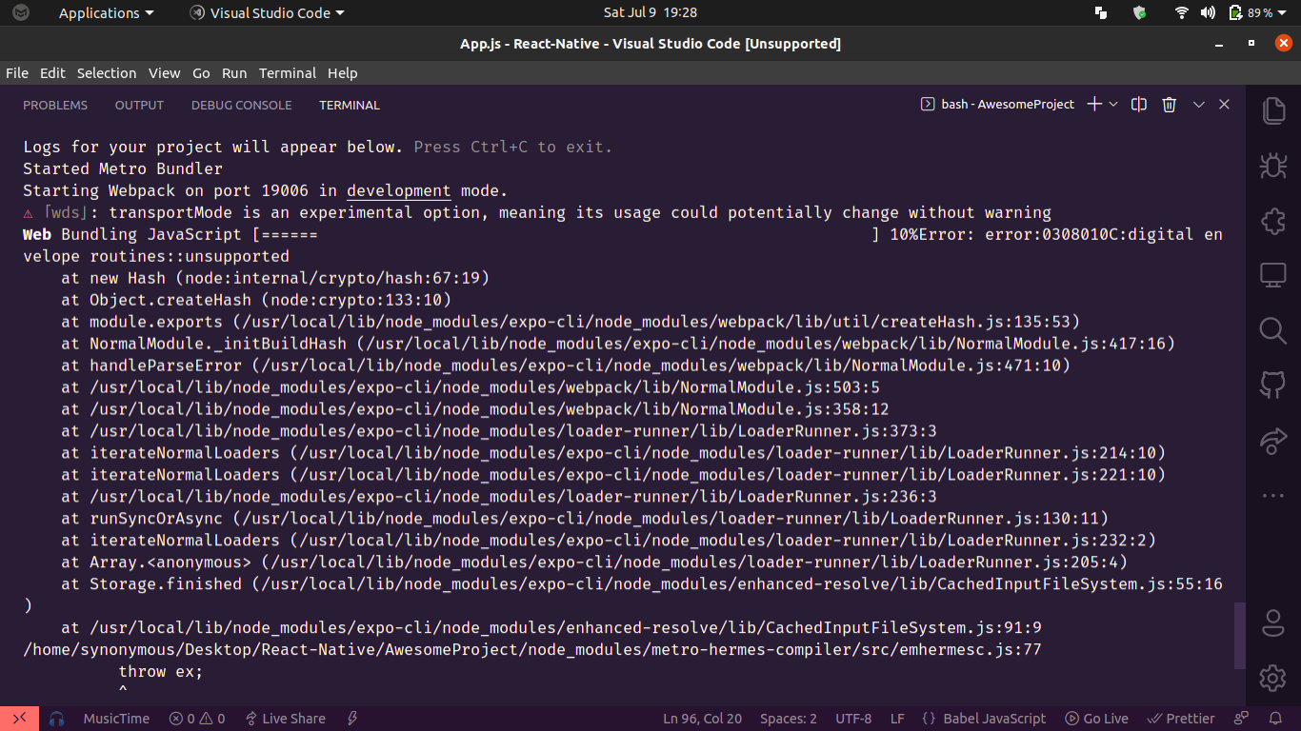Open the Accounts menu icon
Image resolution: width=1301 pixels, height=731 pixels.
tap(1273, 623)
